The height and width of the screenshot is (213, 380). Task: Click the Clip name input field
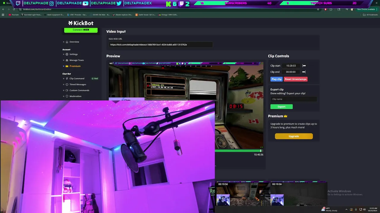pos(294,99)
